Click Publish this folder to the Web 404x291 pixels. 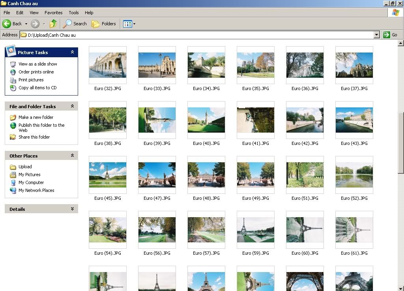(x=41, y=128)
